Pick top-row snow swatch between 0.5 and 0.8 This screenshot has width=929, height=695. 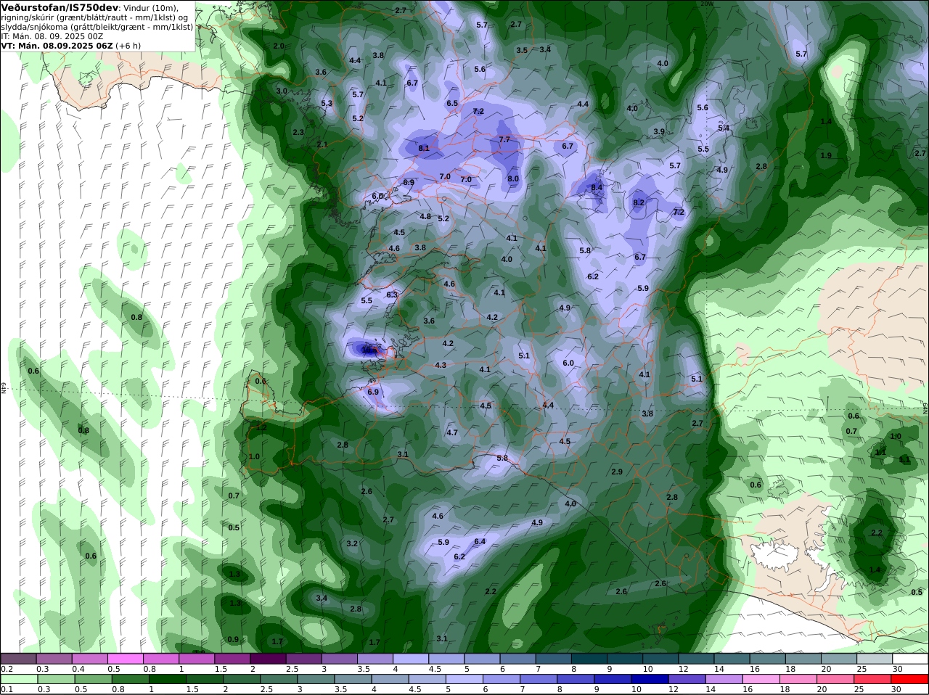click(125, 658)
